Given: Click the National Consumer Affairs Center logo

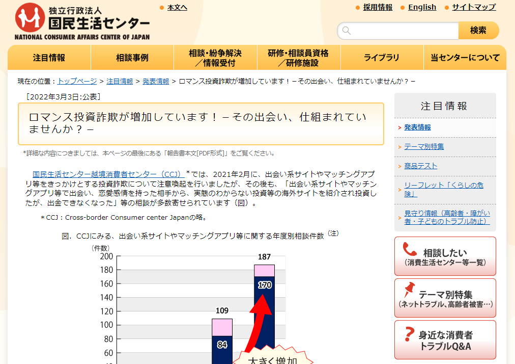Looking at the screenshot, I should tap(82, 22).
